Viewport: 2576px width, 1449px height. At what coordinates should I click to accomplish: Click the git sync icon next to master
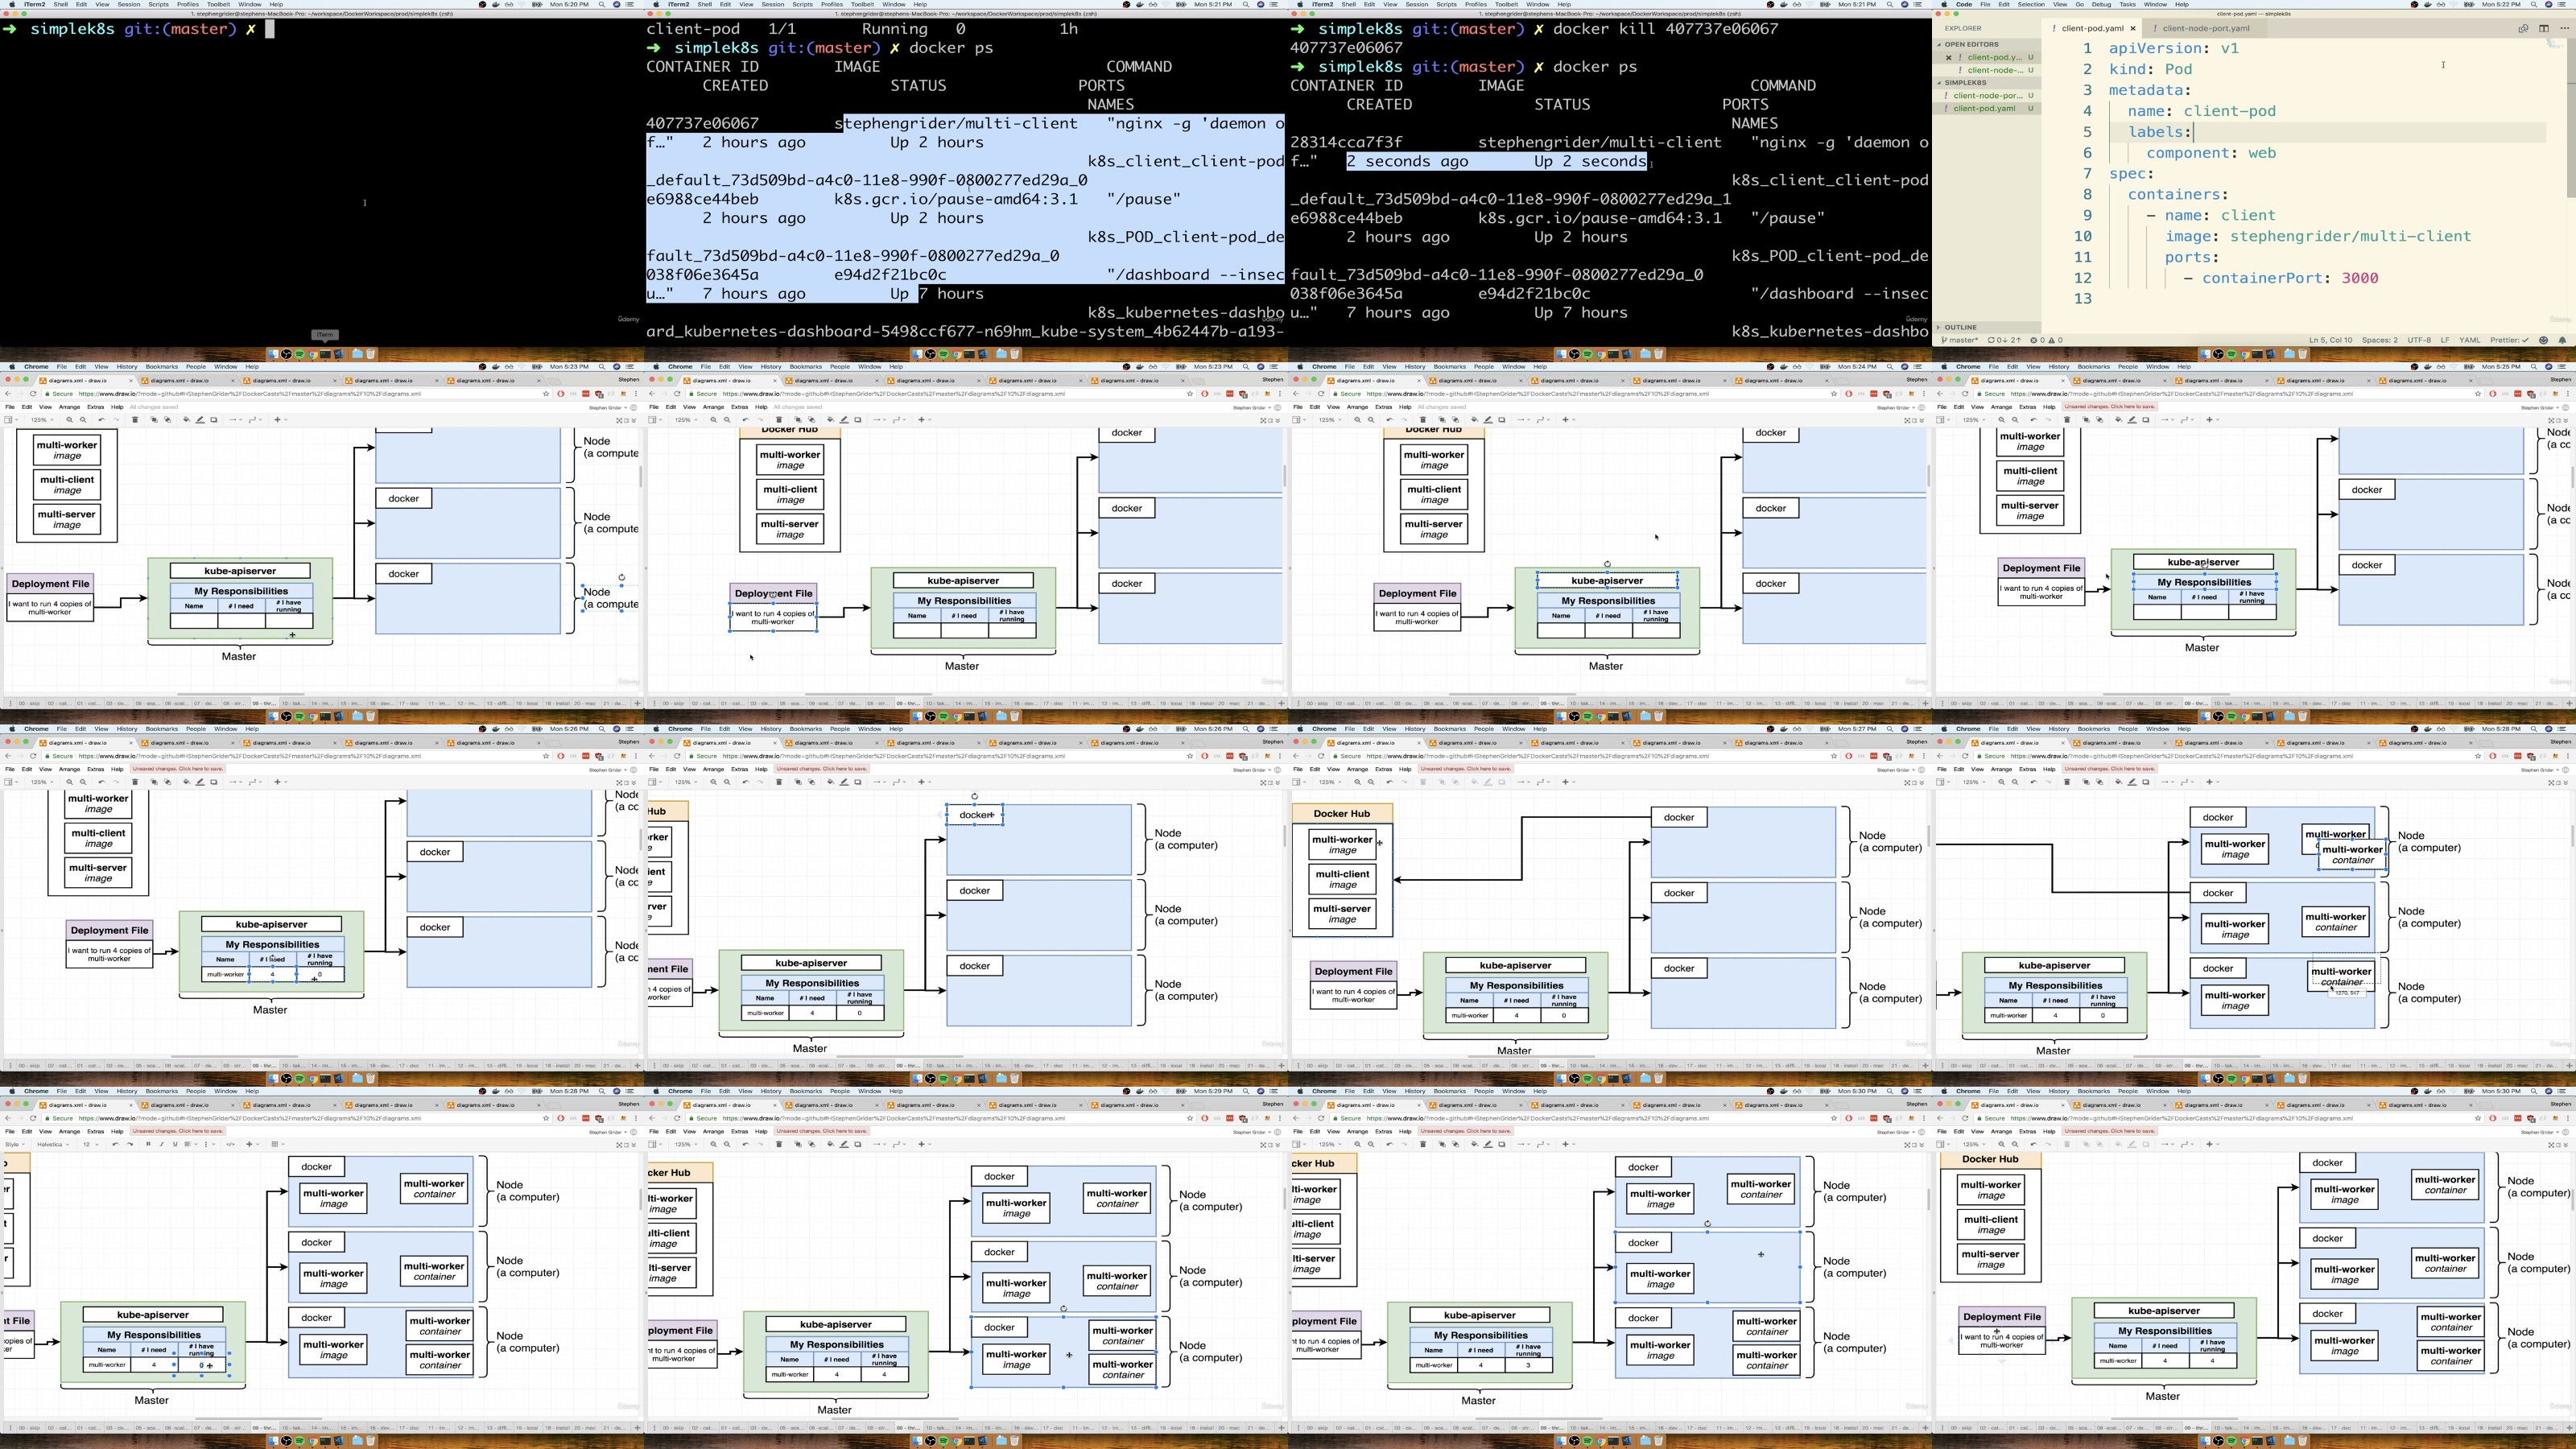click(x=1991, y=340)
